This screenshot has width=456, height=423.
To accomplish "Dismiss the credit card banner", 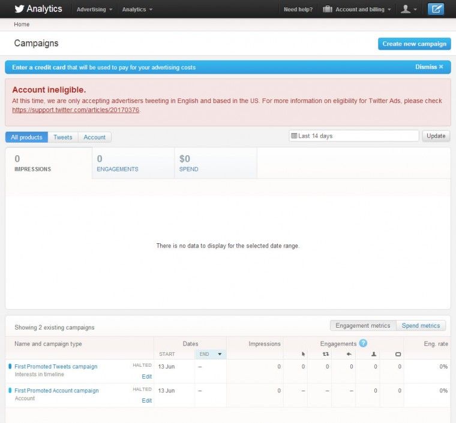I will pos(429,67).
